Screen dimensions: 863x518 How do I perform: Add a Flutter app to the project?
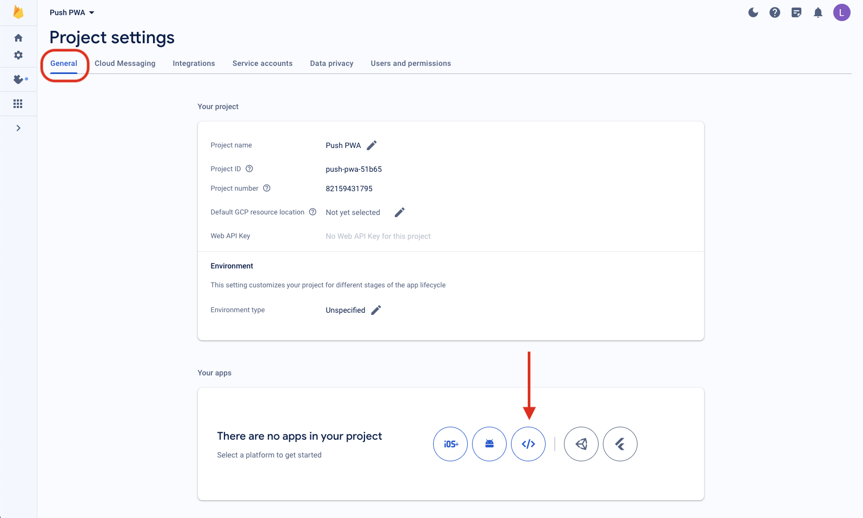620,444
